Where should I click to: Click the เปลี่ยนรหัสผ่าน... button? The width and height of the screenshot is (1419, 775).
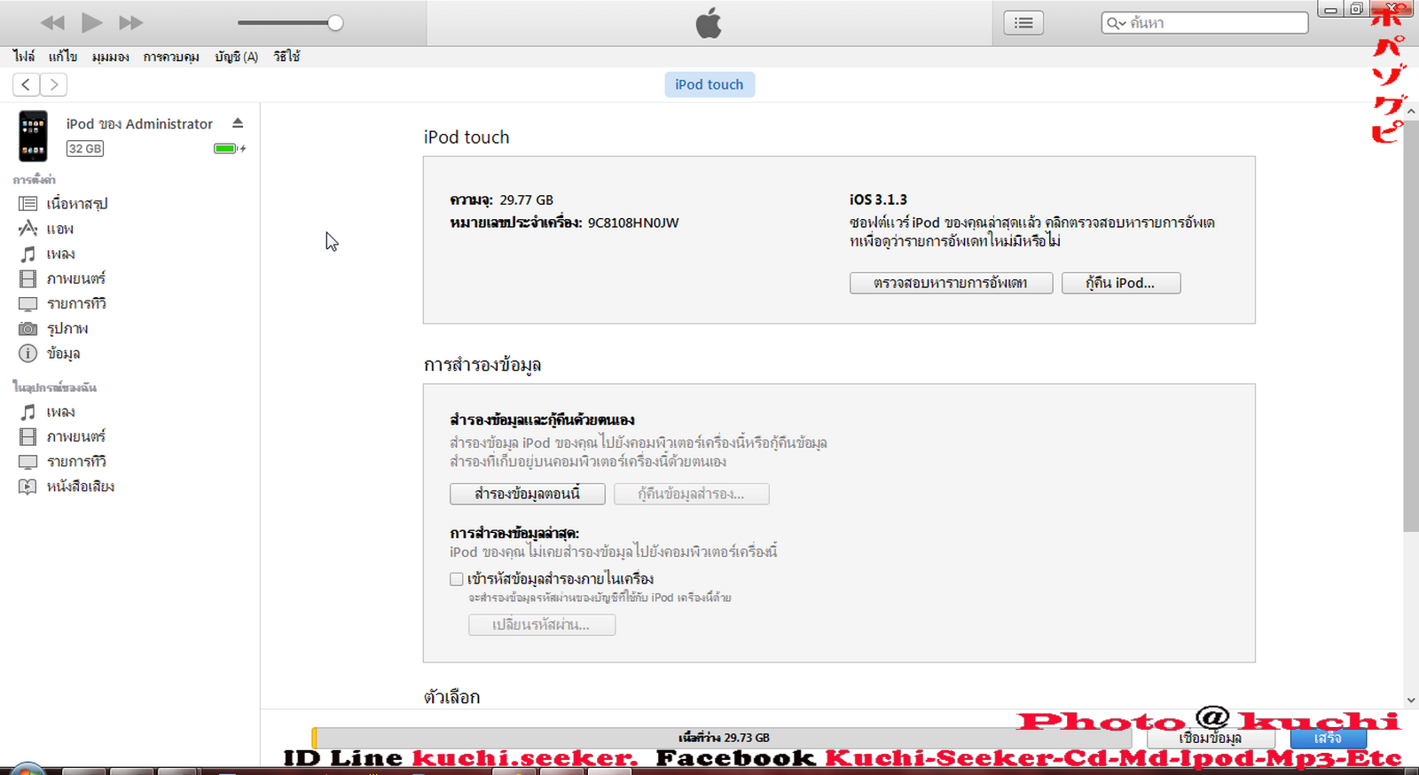(x=542, y=625)
